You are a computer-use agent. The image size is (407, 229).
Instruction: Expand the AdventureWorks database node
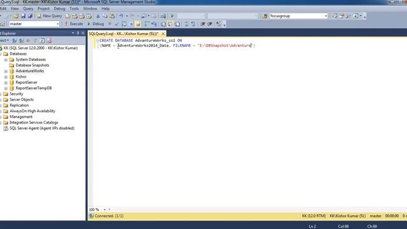[6, 71]
